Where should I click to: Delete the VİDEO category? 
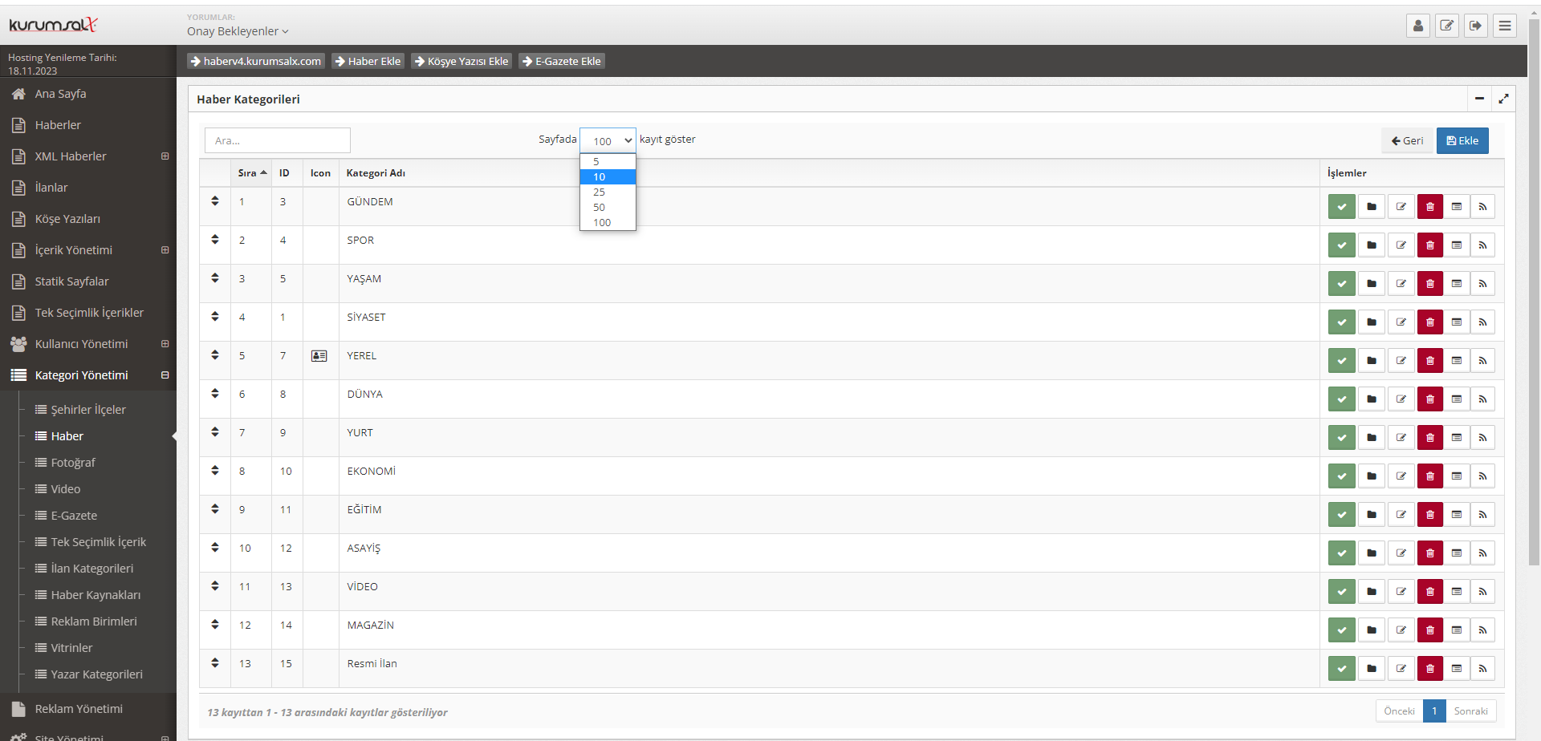tap(1430, 592)
